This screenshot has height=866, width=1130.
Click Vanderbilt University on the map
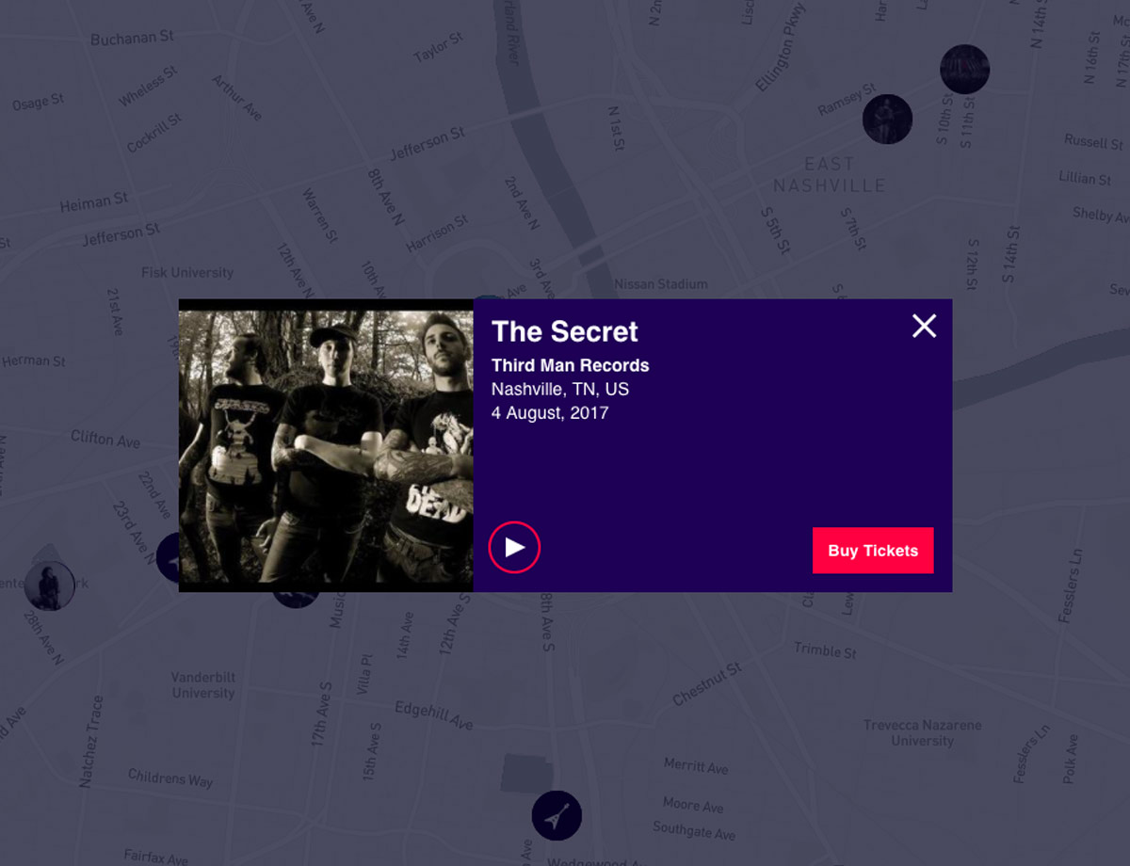pos(203,684)
